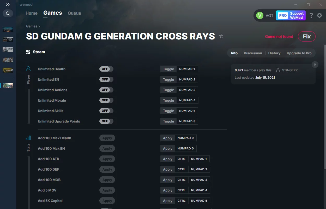Change the NUMPAD 3 hotkey for Unlimited Actions

pos(187,90)
